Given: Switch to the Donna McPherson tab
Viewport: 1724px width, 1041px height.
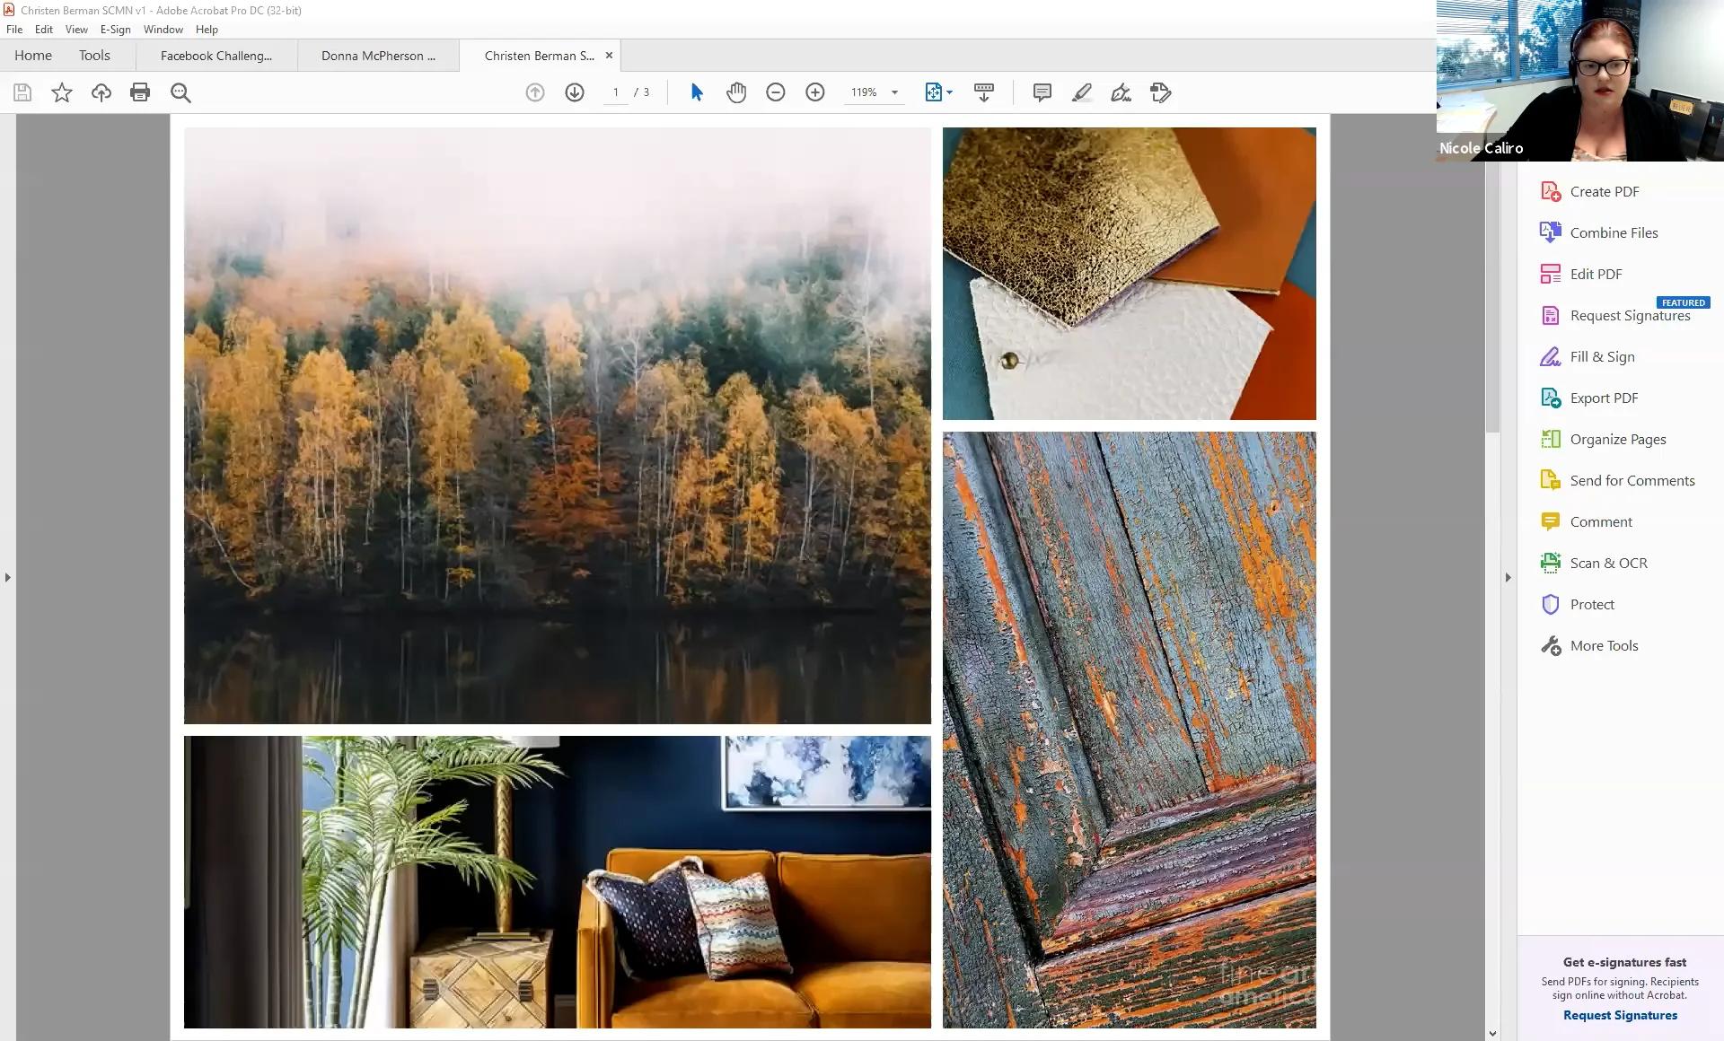Looking at the screenshot, I should [x=377, y=56].
